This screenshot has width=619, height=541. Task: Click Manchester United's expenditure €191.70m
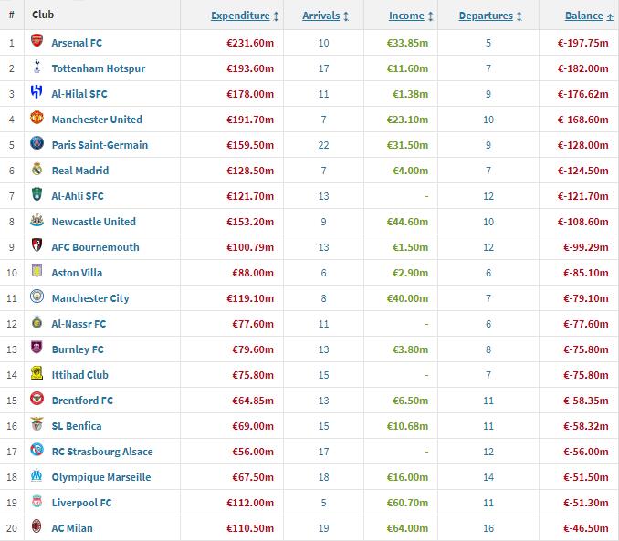pos(250,120)
